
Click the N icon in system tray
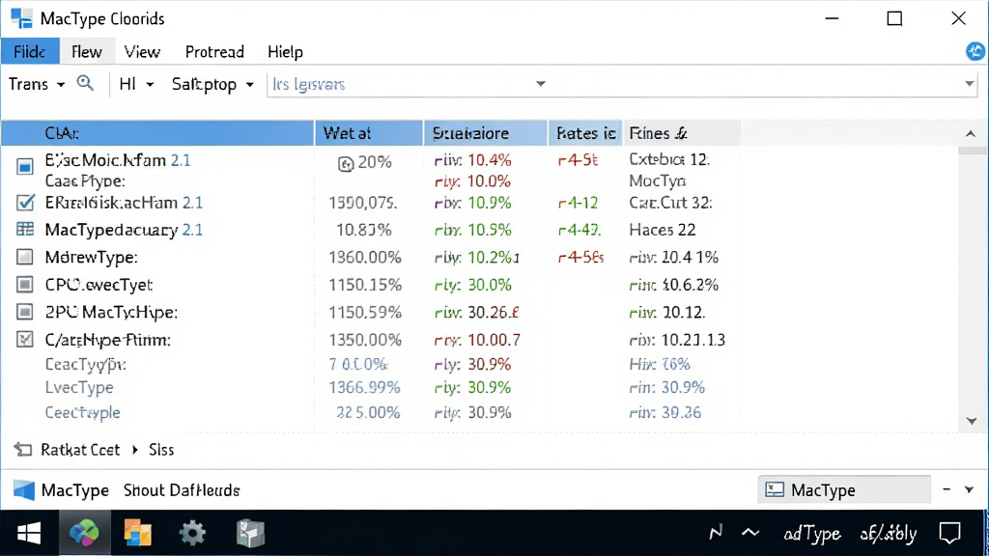716,533
